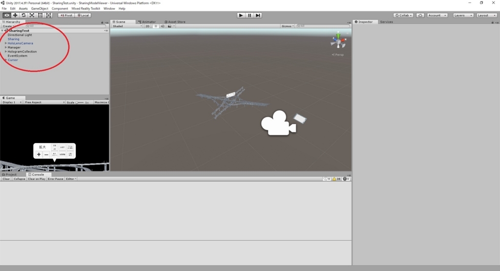Open the Help menu

point(122,9)
